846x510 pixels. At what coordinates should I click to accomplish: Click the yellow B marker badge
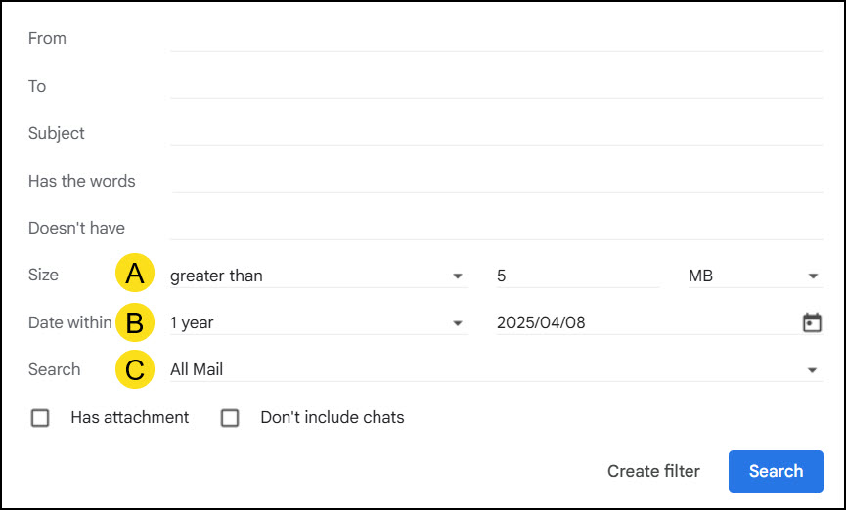click(x=135, y=322)
